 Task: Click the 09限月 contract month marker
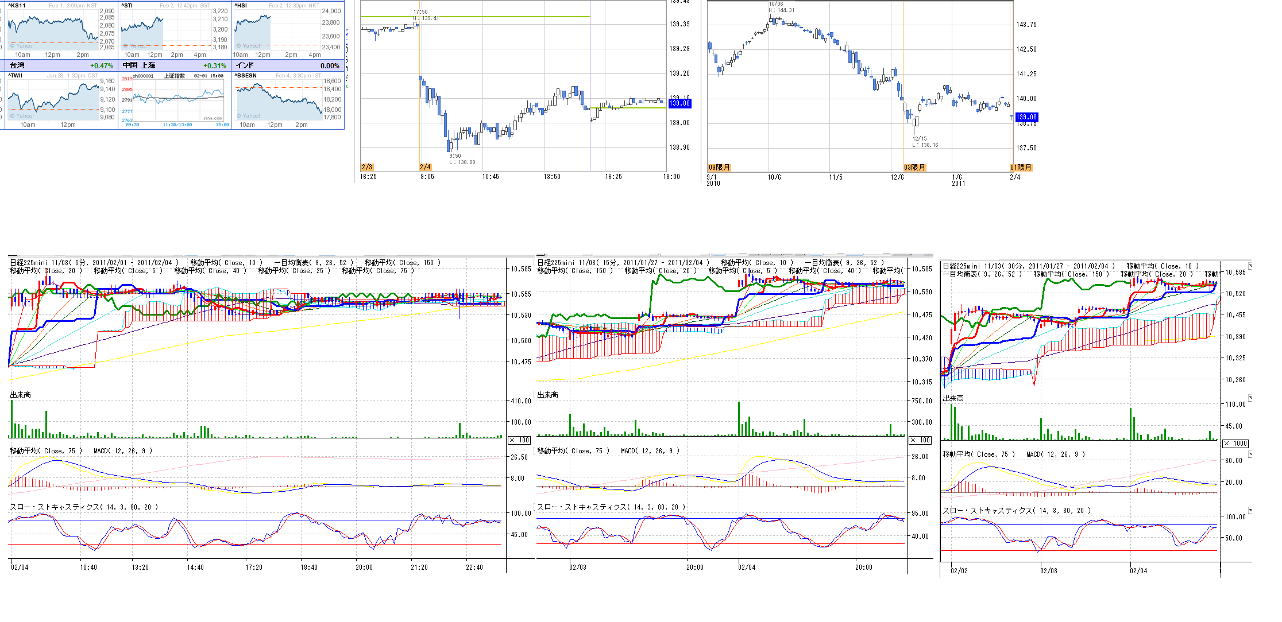pyautogui.click(x=719, y=168)
